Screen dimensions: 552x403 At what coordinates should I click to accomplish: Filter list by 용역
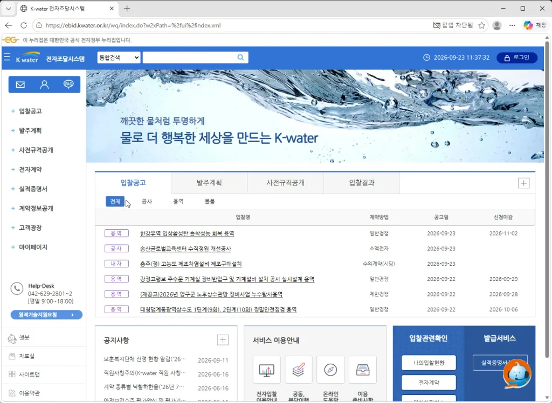tap(178, 201)
